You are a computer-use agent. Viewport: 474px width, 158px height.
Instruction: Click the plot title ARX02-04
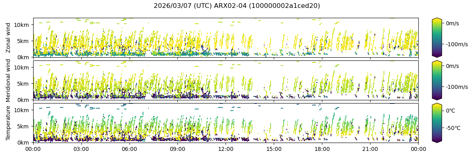click(237, 6)
